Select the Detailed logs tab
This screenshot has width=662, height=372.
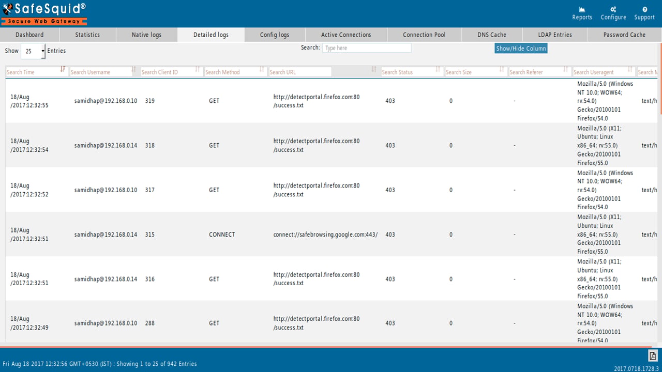point(211,35)
